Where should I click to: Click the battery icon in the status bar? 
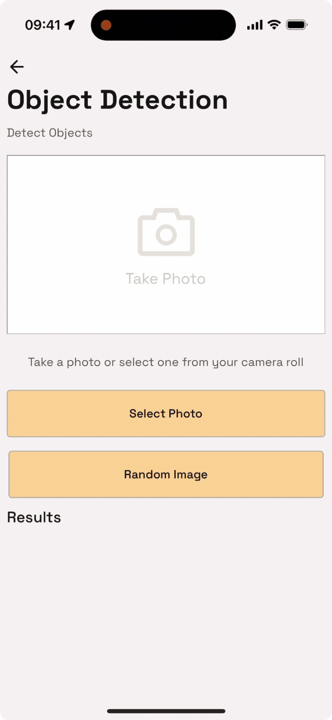(x=297, y=25)
